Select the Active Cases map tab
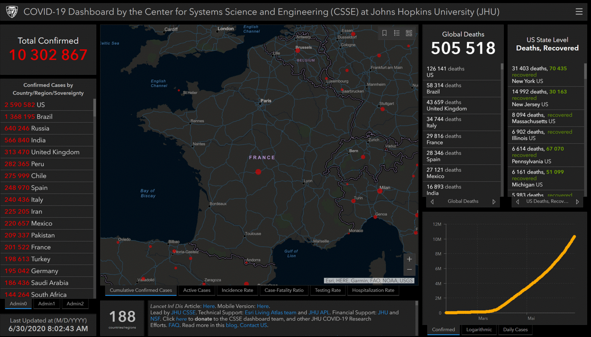591x337 pixels. point(197,290)
